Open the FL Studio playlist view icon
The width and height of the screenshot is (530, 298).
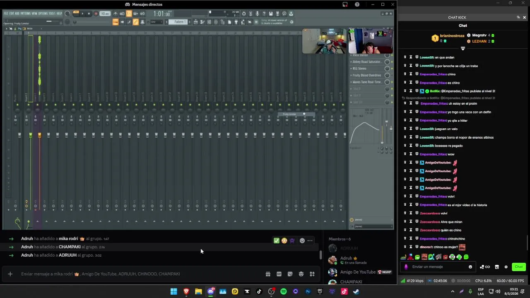[x=195, y=22]
